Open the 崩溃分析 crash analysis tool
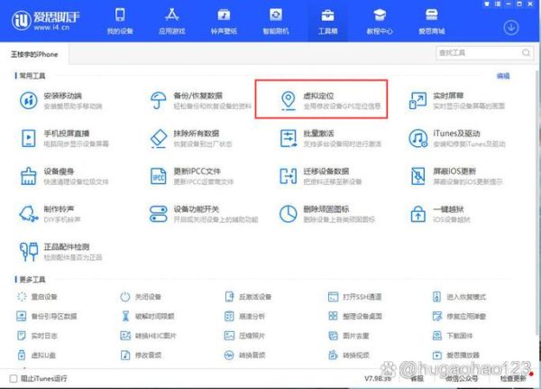The image size is (541, 389). [244, 316]
